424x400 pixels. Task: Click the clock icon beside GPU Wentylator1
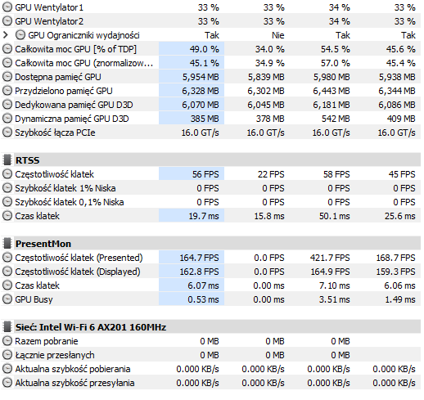click(x=7, y=7)
